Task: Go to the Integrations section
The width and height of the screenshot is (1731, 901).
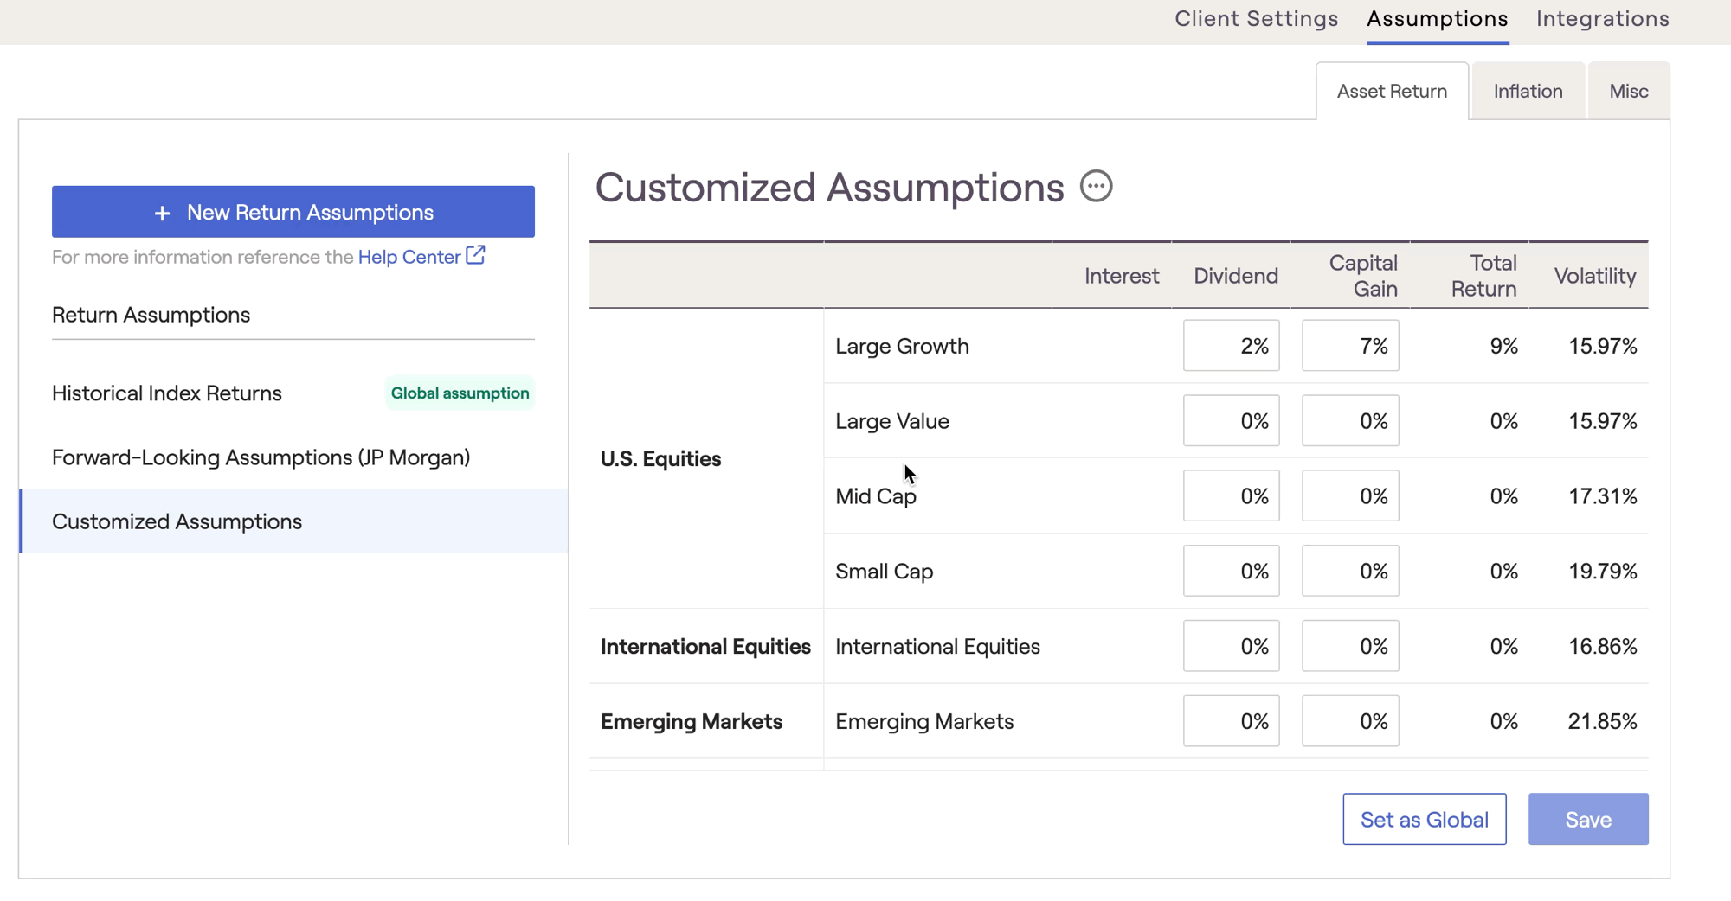Action: point(1602,19)
